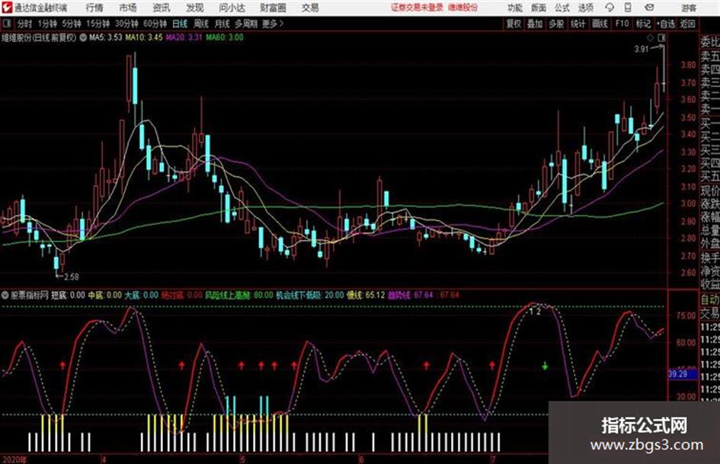The image size is (720, 464).
Task: Open the 市场 menu
Action: (x=128, y=8)
